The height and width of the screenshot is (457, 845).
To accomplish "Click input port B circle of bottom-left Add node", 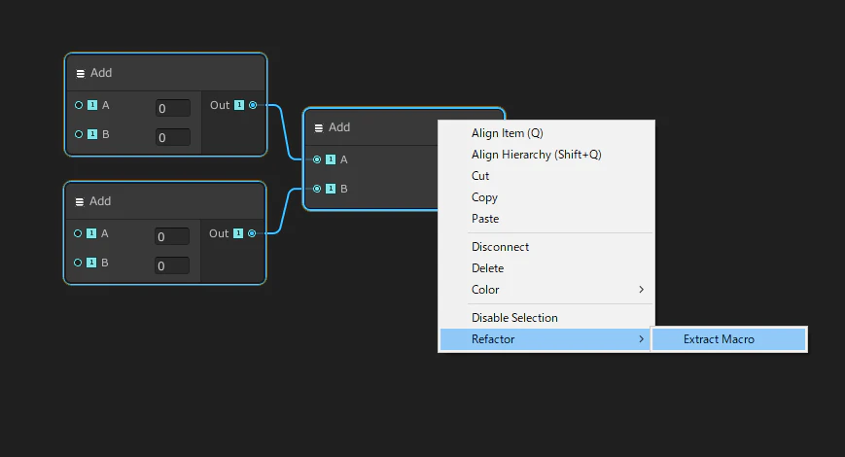I will pyautogui.click(x=78, y=263).
